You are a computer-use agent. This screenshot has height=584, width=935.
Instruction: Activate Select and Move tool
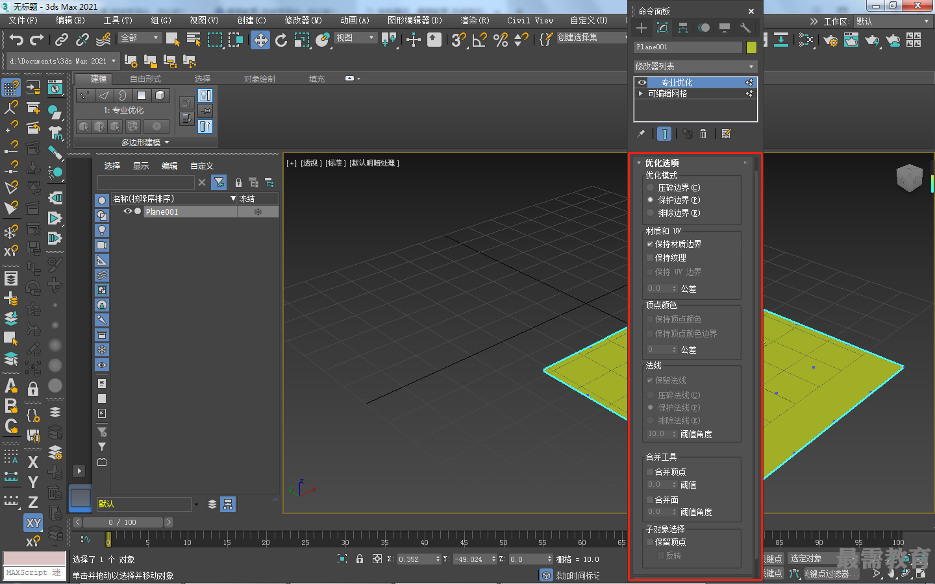260,40
